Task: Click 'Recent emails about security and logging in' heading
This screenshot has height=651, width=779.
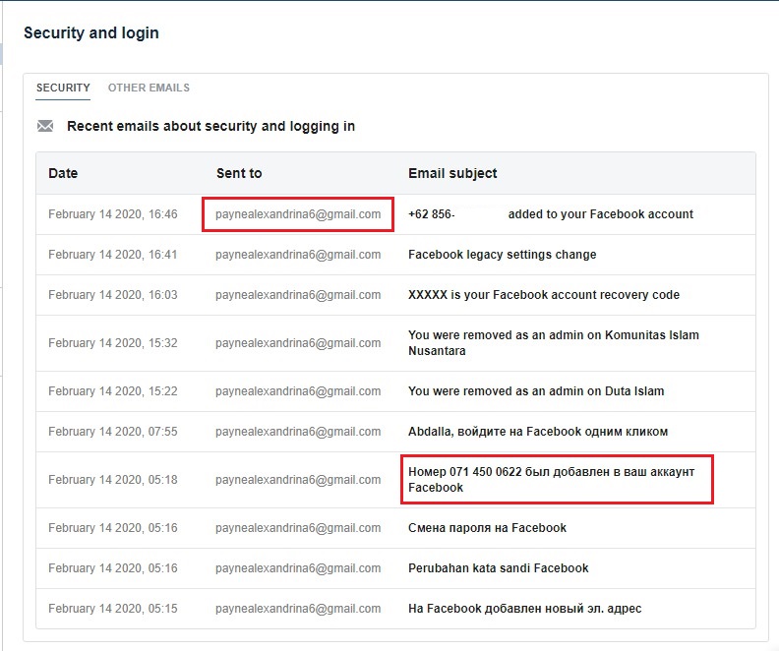Action: pyautogui.click(x=211, y=126)
